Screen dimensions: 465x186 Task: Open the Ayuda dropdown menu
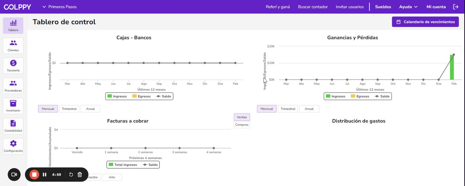click(408, 7)
